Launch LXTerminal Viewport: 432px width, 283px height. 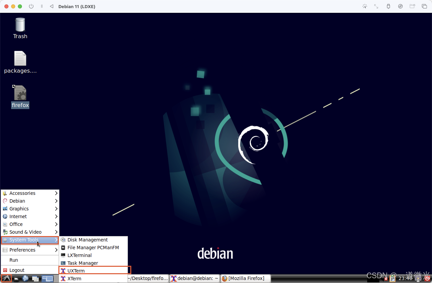93,255
